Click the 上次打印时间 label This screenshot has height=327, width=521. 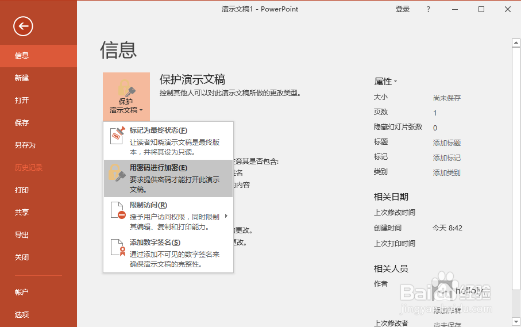pos(395,244)
